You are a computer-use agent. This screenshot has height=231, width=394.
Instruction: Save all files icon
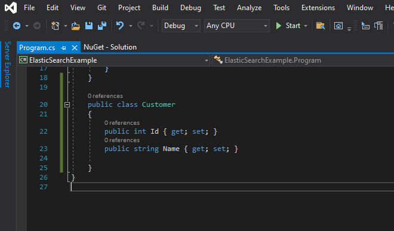[102, 26]
